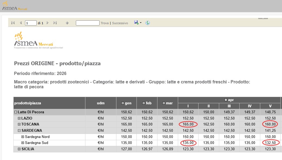Expand the feb month column
Screen dimensions: 282x160
click(144, 103)
